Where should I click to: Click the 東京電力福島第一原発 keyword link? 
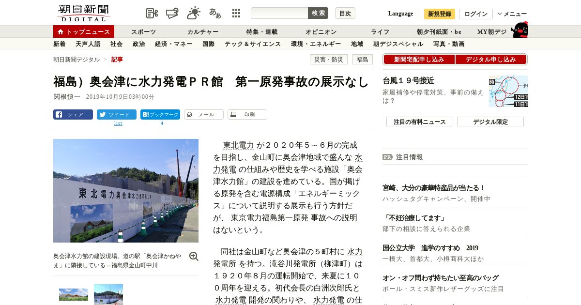pyautogui.click(x=269, y=218)
